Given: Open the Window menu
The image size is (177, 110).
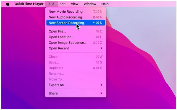Looking at the screenshot, I should point(90,4).
